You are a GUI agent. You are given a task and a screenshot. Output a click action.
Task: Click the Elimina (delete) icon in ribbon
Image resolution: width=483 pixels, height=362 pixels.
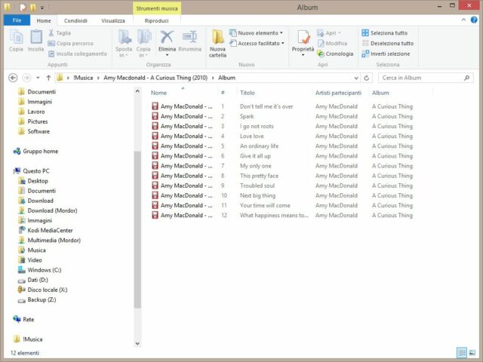[x=167, y=38]
